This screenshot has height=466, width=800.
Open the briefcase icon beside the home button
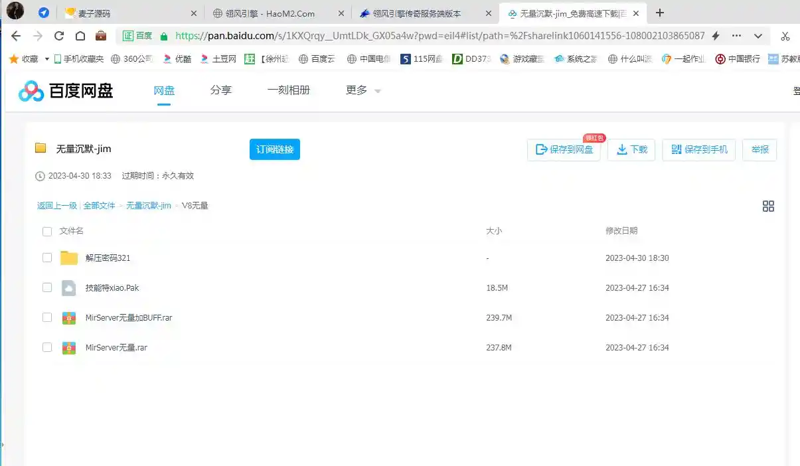pos(101,37)
